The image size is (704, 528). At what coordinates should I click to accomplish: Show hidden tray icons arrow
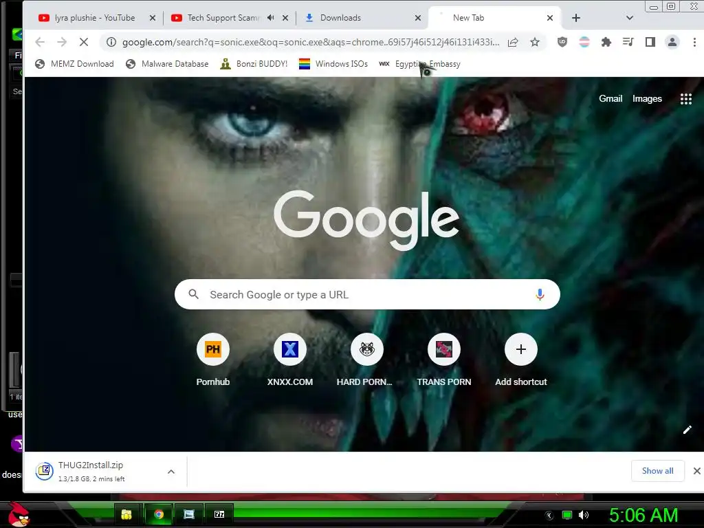[x=549, y=516]
